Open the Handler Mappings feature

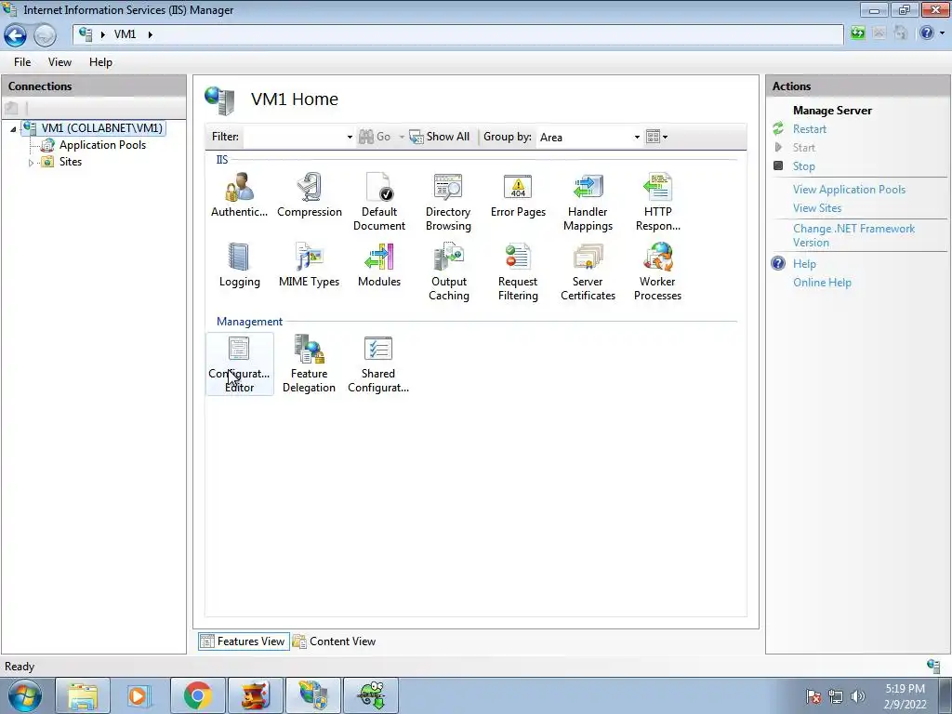[x=588, y=202]
